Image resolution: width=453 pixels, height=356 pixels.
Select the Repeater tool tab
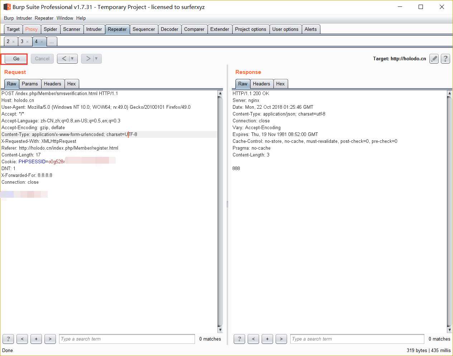click(117, 29)
